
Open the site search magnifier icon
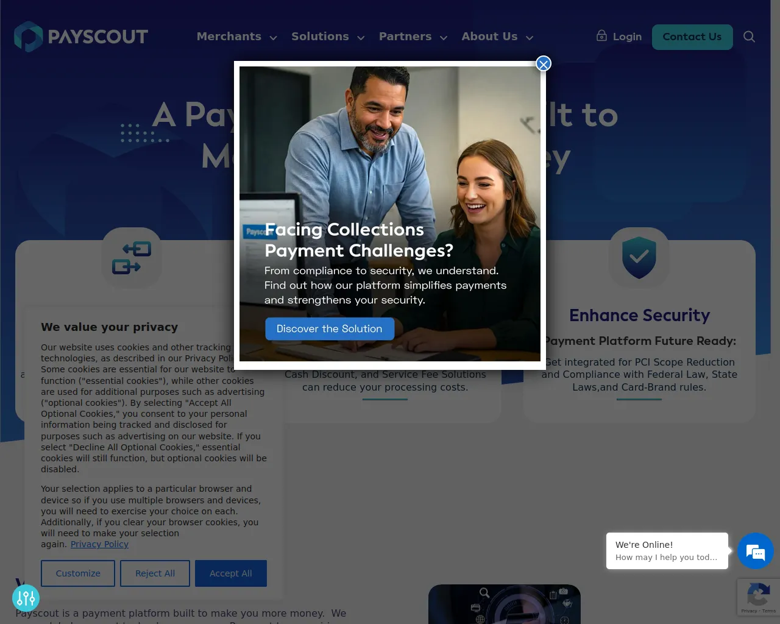(749, 37)
